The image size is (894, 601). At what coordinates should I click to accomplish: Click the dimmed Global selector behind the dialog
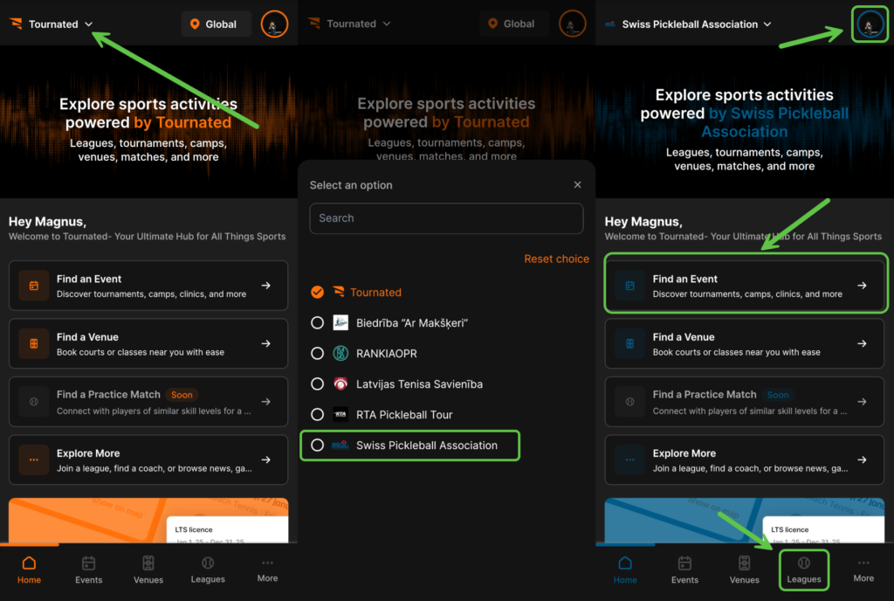coord(513,24)
